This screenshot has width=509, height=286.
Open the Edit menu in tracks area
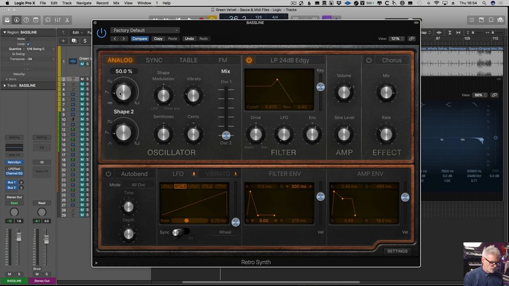pyautogui.click(x=77, y=32)
